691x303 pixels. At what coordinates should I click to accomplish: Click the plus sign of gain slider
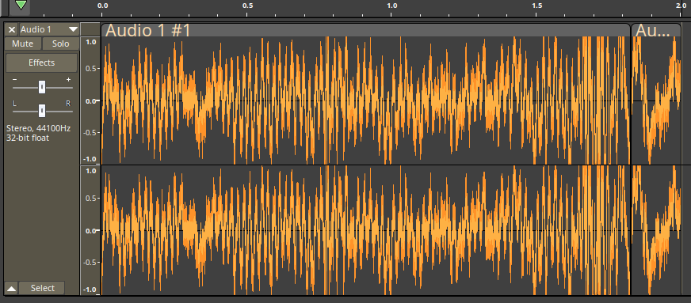[68, 80]
